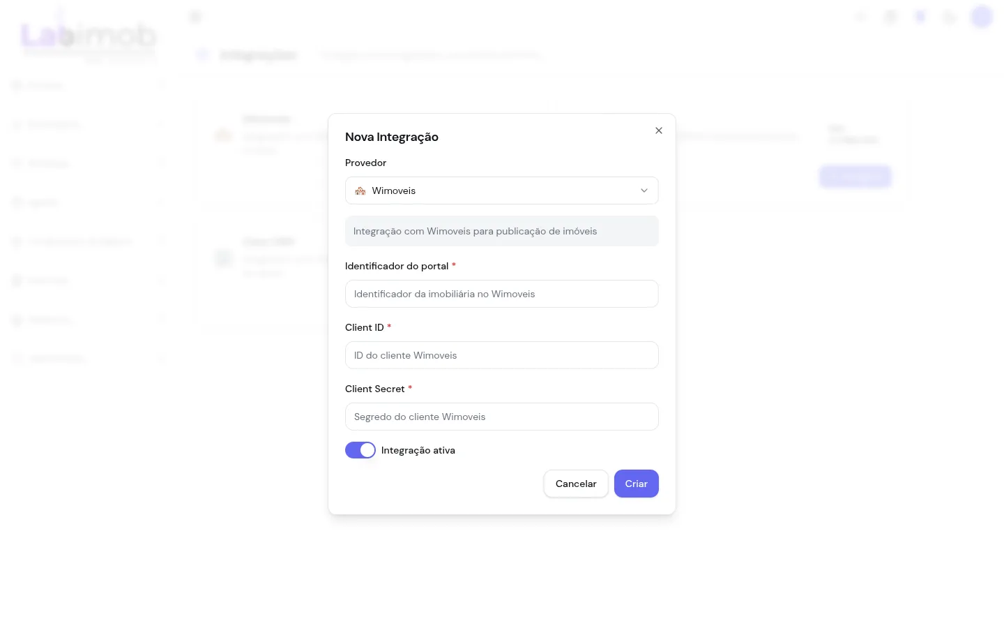The image size is (1004, 628).
Task: Click the blurred purple button on background card
Action: point(855,177)
